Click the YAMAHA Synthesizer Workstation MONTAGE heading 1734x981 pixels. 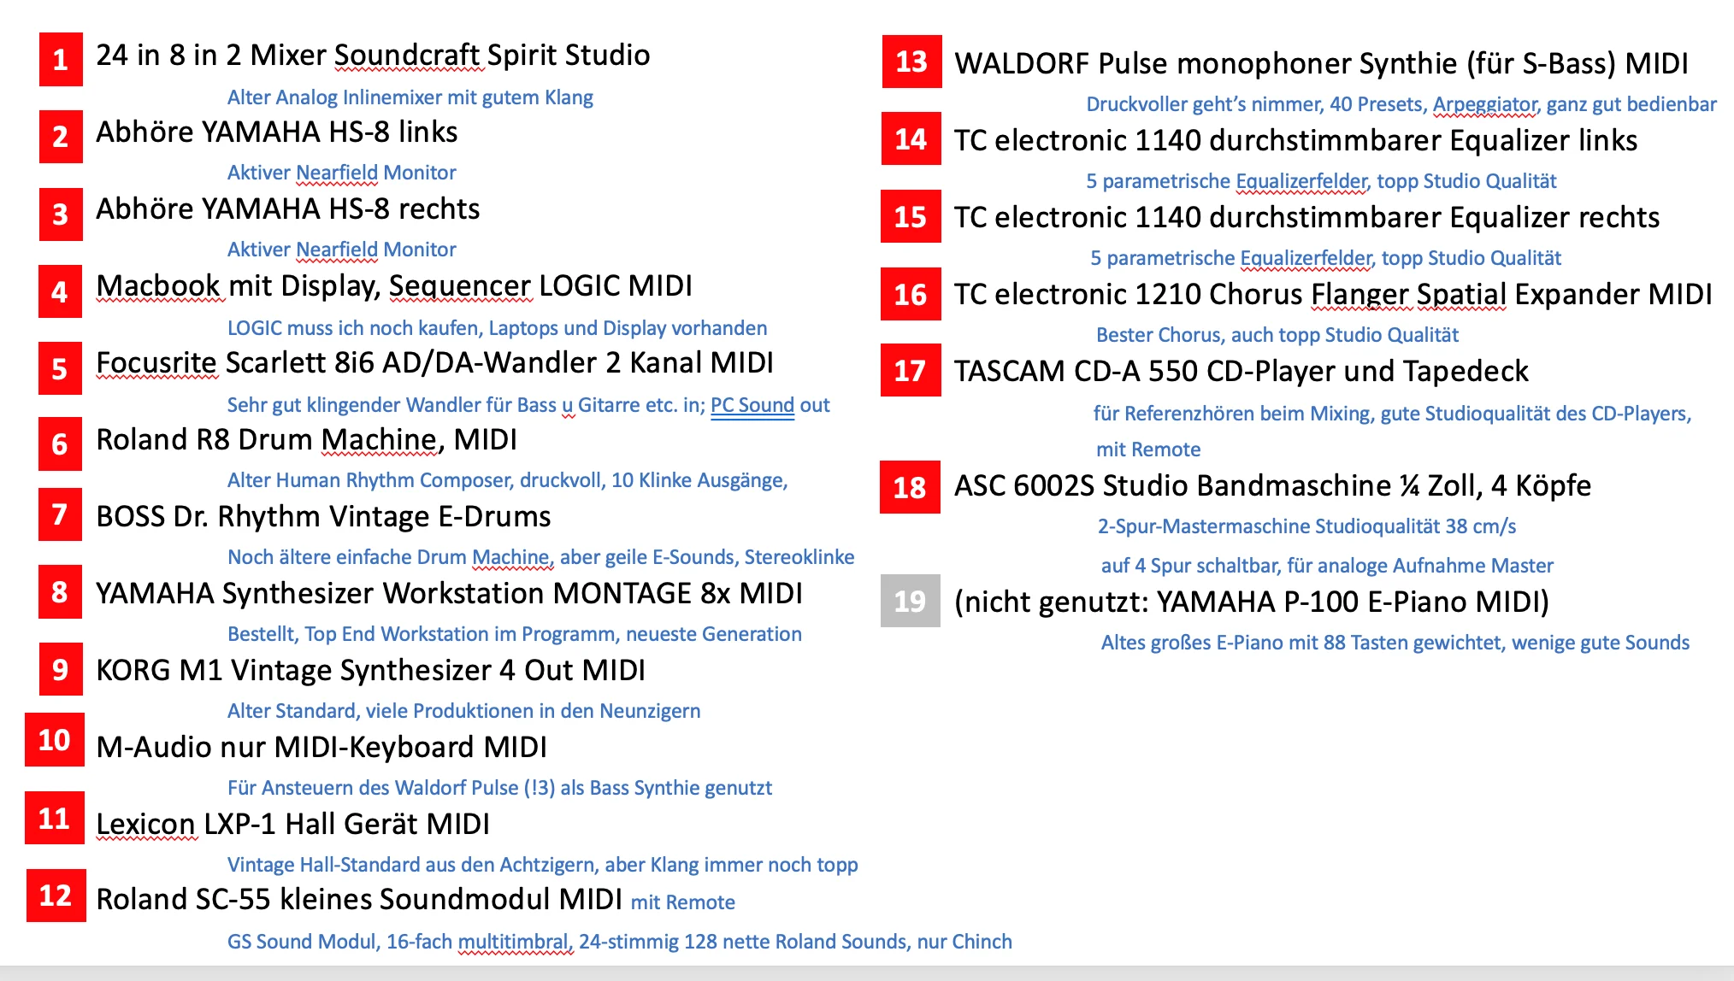449,593
